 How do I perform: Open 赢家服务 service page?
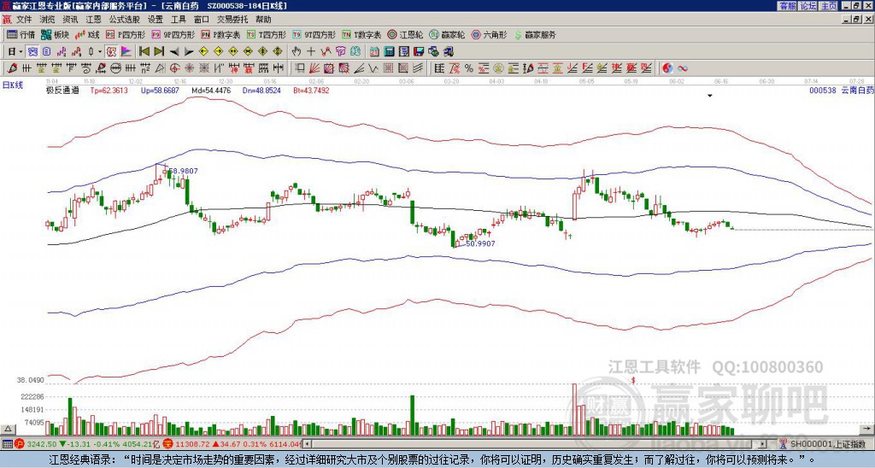(x=535, y=34)
